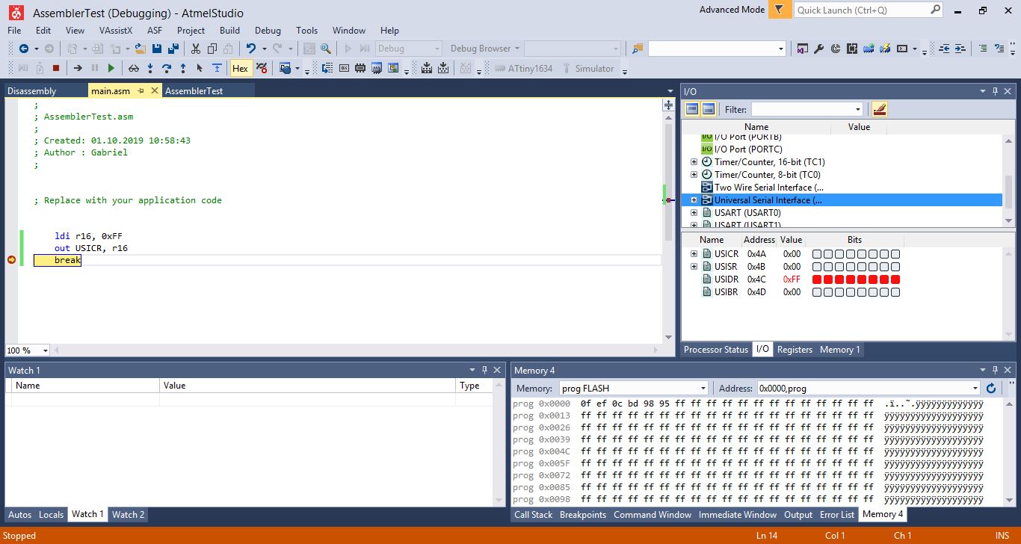
Task: Toggle the lowest red bit of USIDR
Action: tap(895, 279)
